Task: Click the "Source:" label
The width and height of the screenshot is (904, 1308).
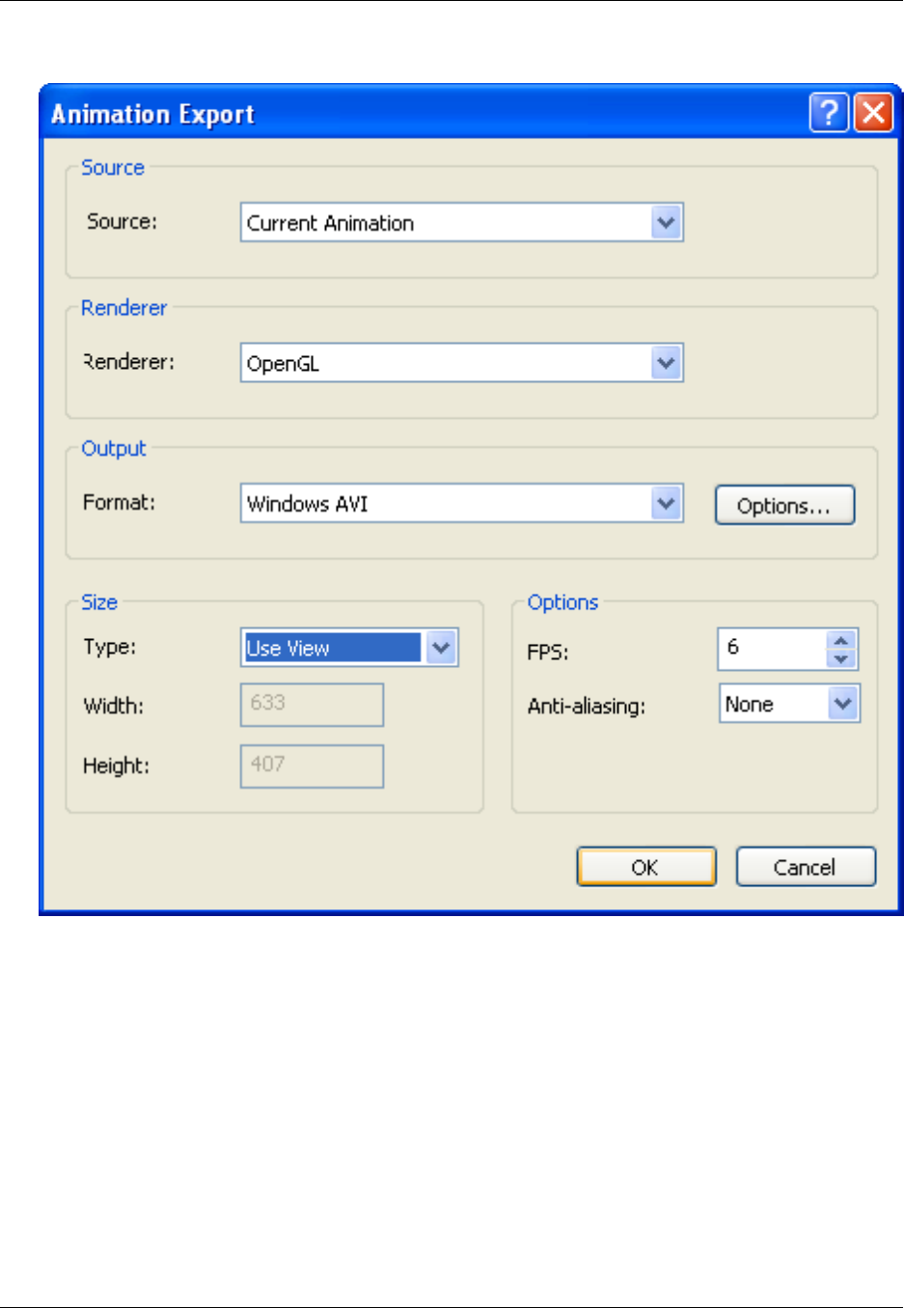Action: point(122,221)
